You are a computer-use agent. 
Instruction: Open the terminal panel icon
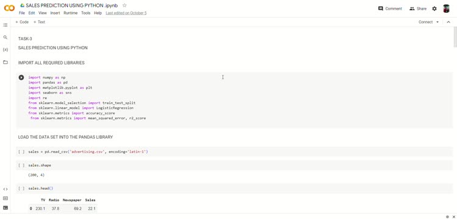pos(5,207)
